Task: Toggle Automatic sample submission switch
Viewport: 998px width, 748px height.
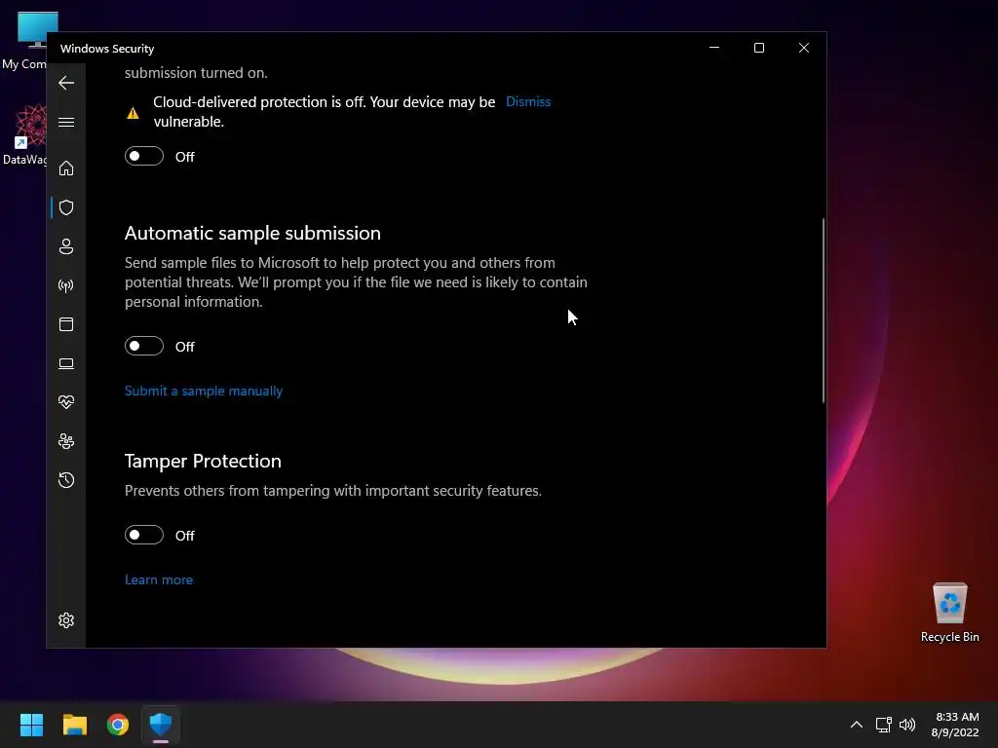Action: coord(144,346)
